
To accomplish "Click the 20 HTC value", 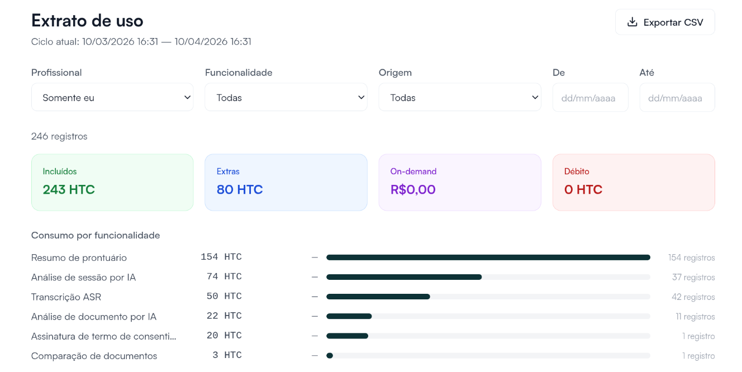I will tap(224, 335).
